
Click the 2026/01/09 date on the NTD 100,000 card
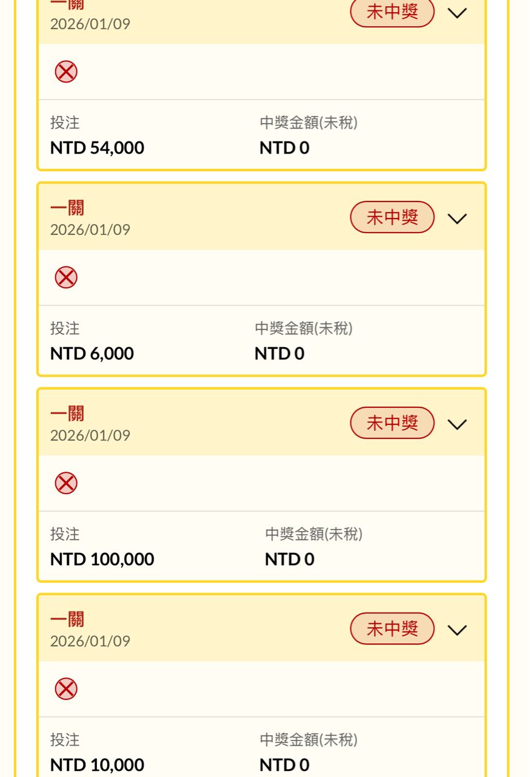point(90,435)
